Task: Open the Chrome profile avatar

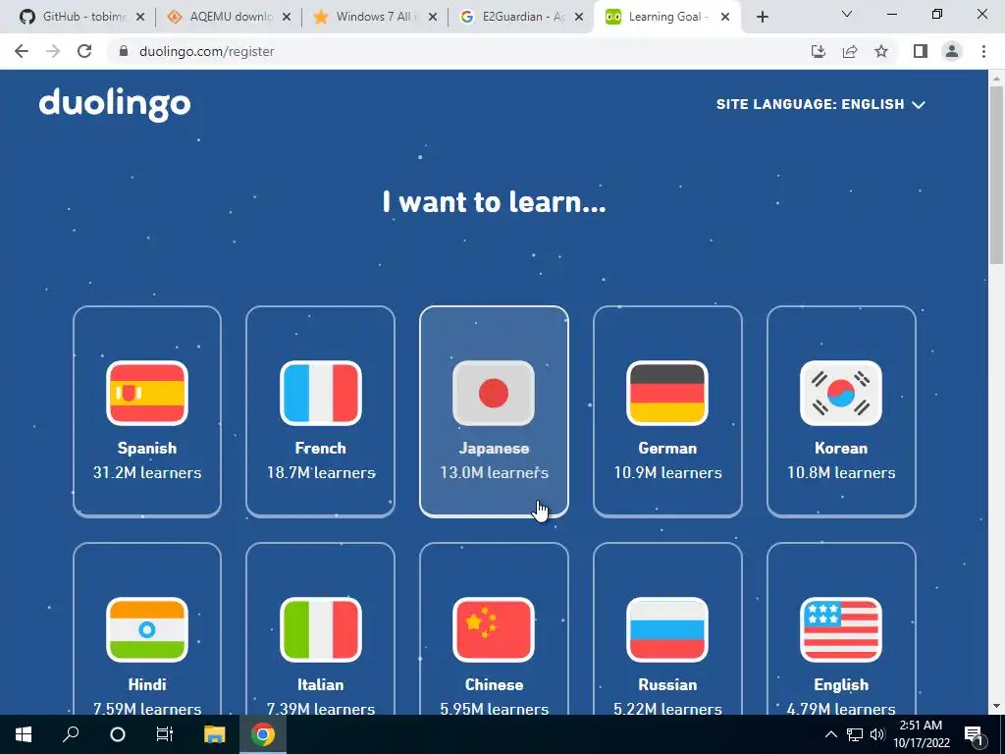Action: click(x=952, y=51)
